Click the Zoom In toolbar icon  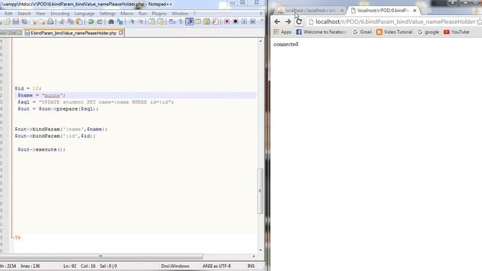click(x=133, y=22)
